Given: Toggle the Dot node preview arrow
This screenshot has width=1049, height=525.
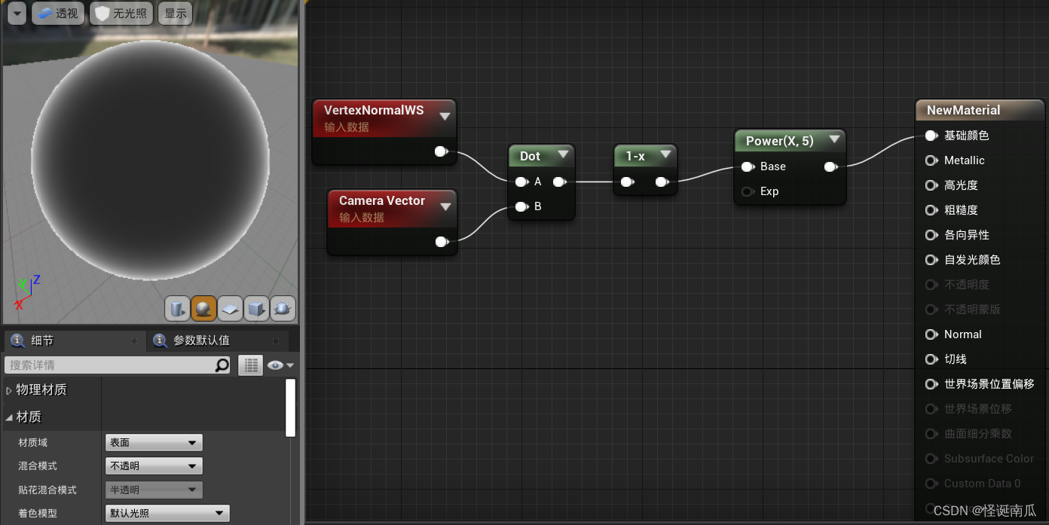Looking at the screenshot, I should tap(563, 155).
